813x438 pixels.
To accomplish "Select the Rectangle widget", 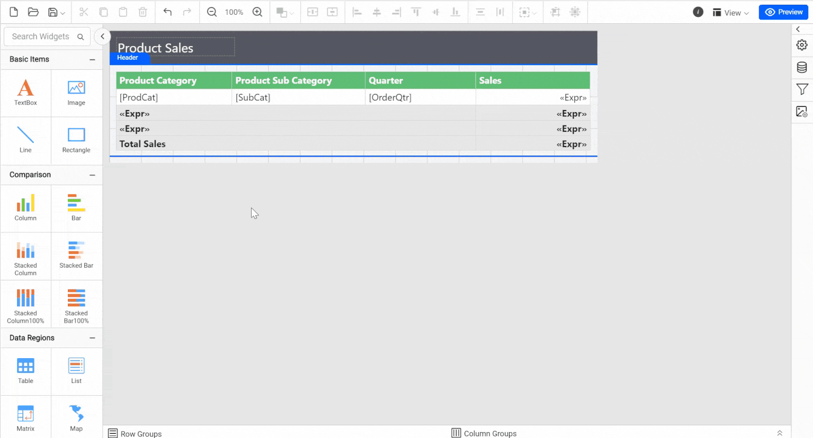I will tap(76, 141).
